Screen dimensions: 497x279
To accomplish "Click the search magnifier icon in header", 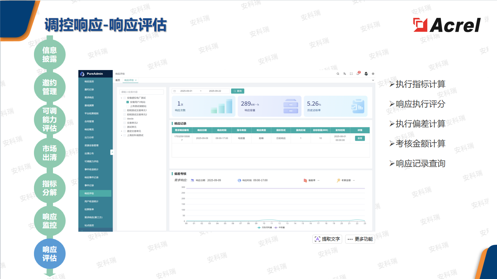I will coord(338,74).
